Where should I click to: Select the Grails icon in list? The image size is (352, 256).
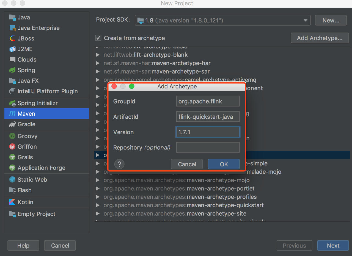click(12, 157)
